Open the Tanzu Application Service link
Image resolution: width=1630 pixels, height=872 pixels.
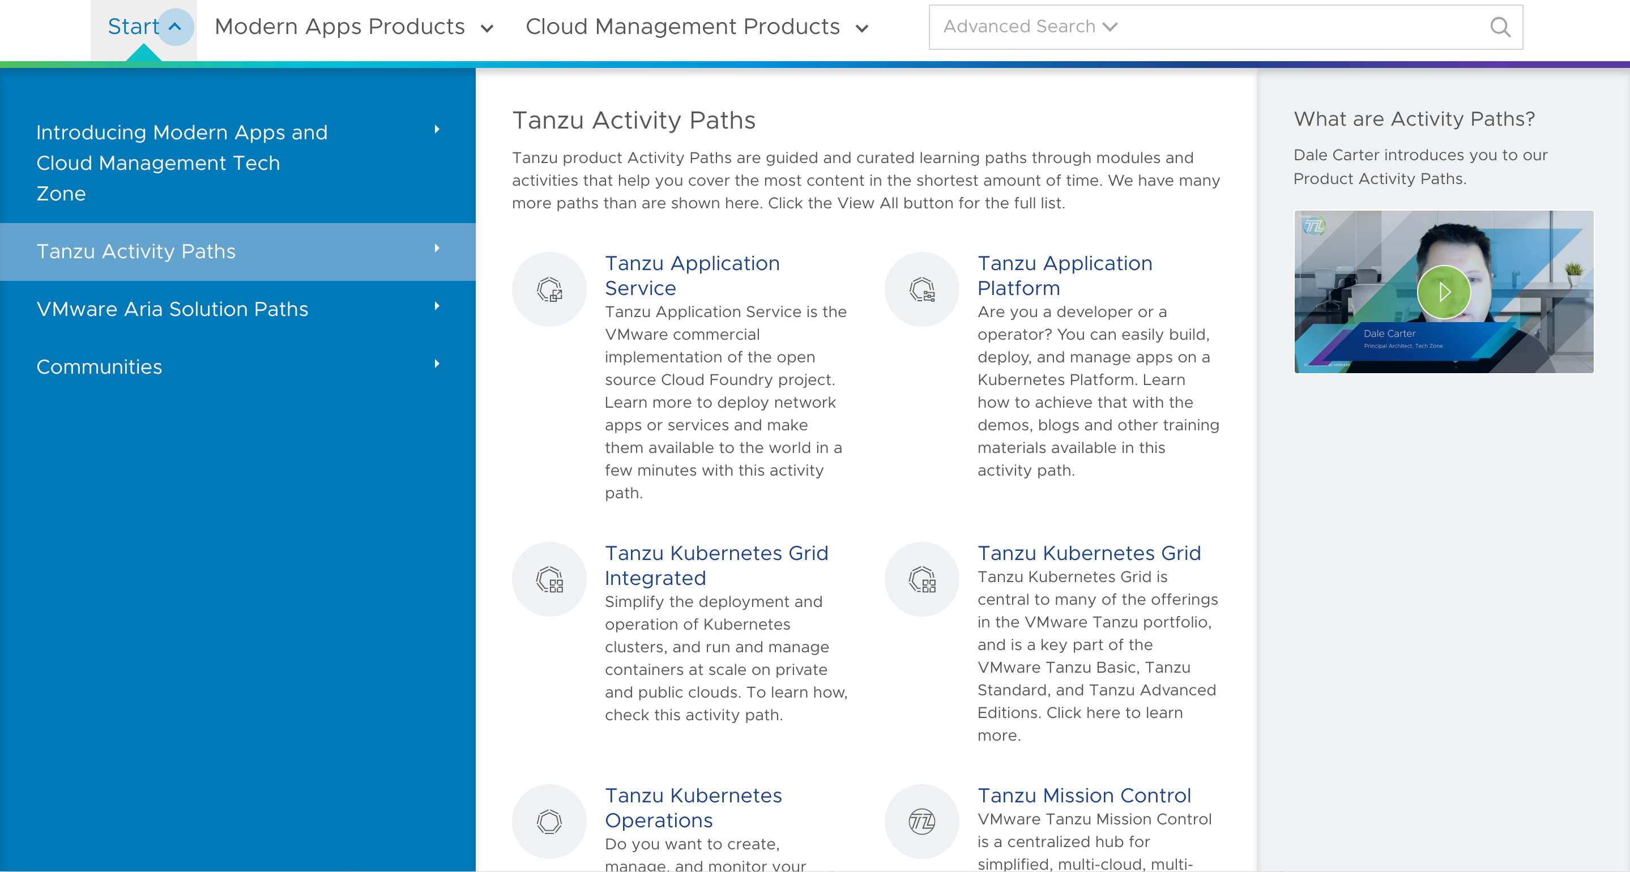pos(692,275)
